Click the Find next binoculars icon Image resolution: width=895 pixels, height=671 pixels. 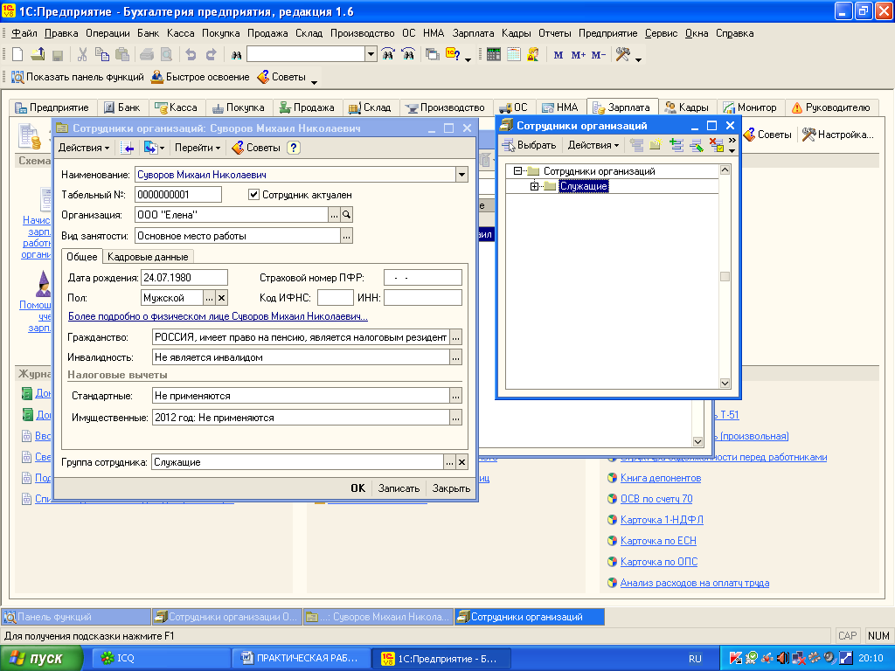[388, 55]
